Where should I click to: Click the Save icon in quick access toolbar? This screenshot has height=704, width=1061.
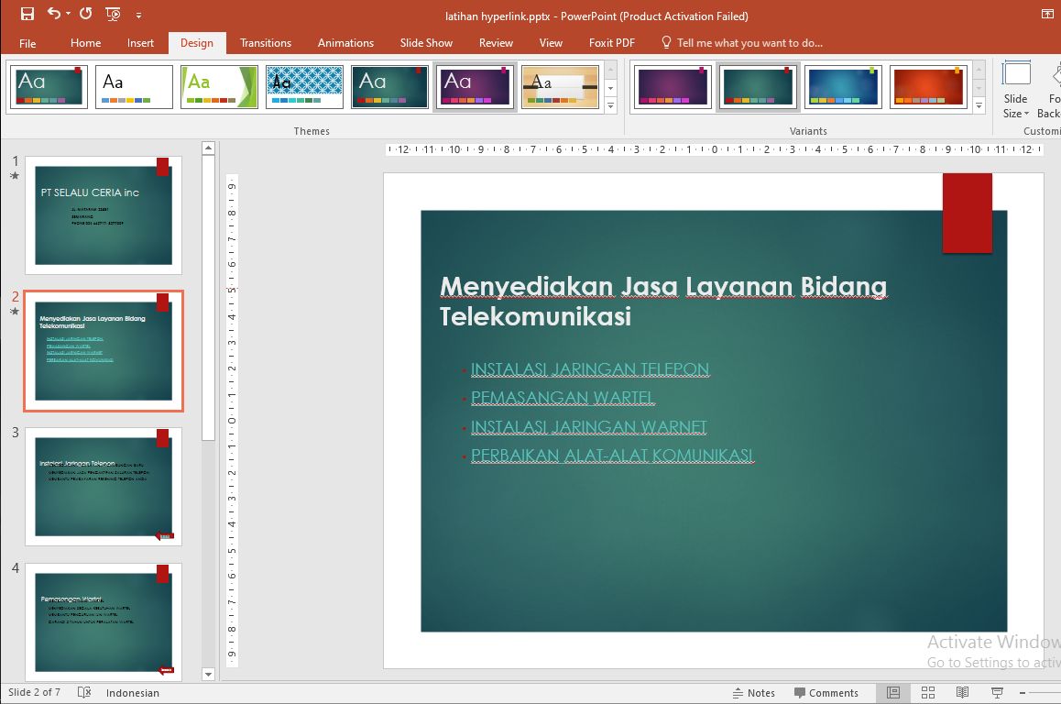(27, 14)
